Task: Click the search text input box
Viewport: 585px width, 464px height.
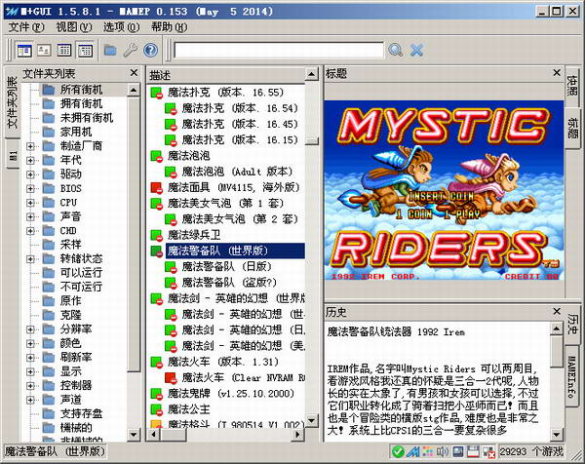Action: [279, 50]
